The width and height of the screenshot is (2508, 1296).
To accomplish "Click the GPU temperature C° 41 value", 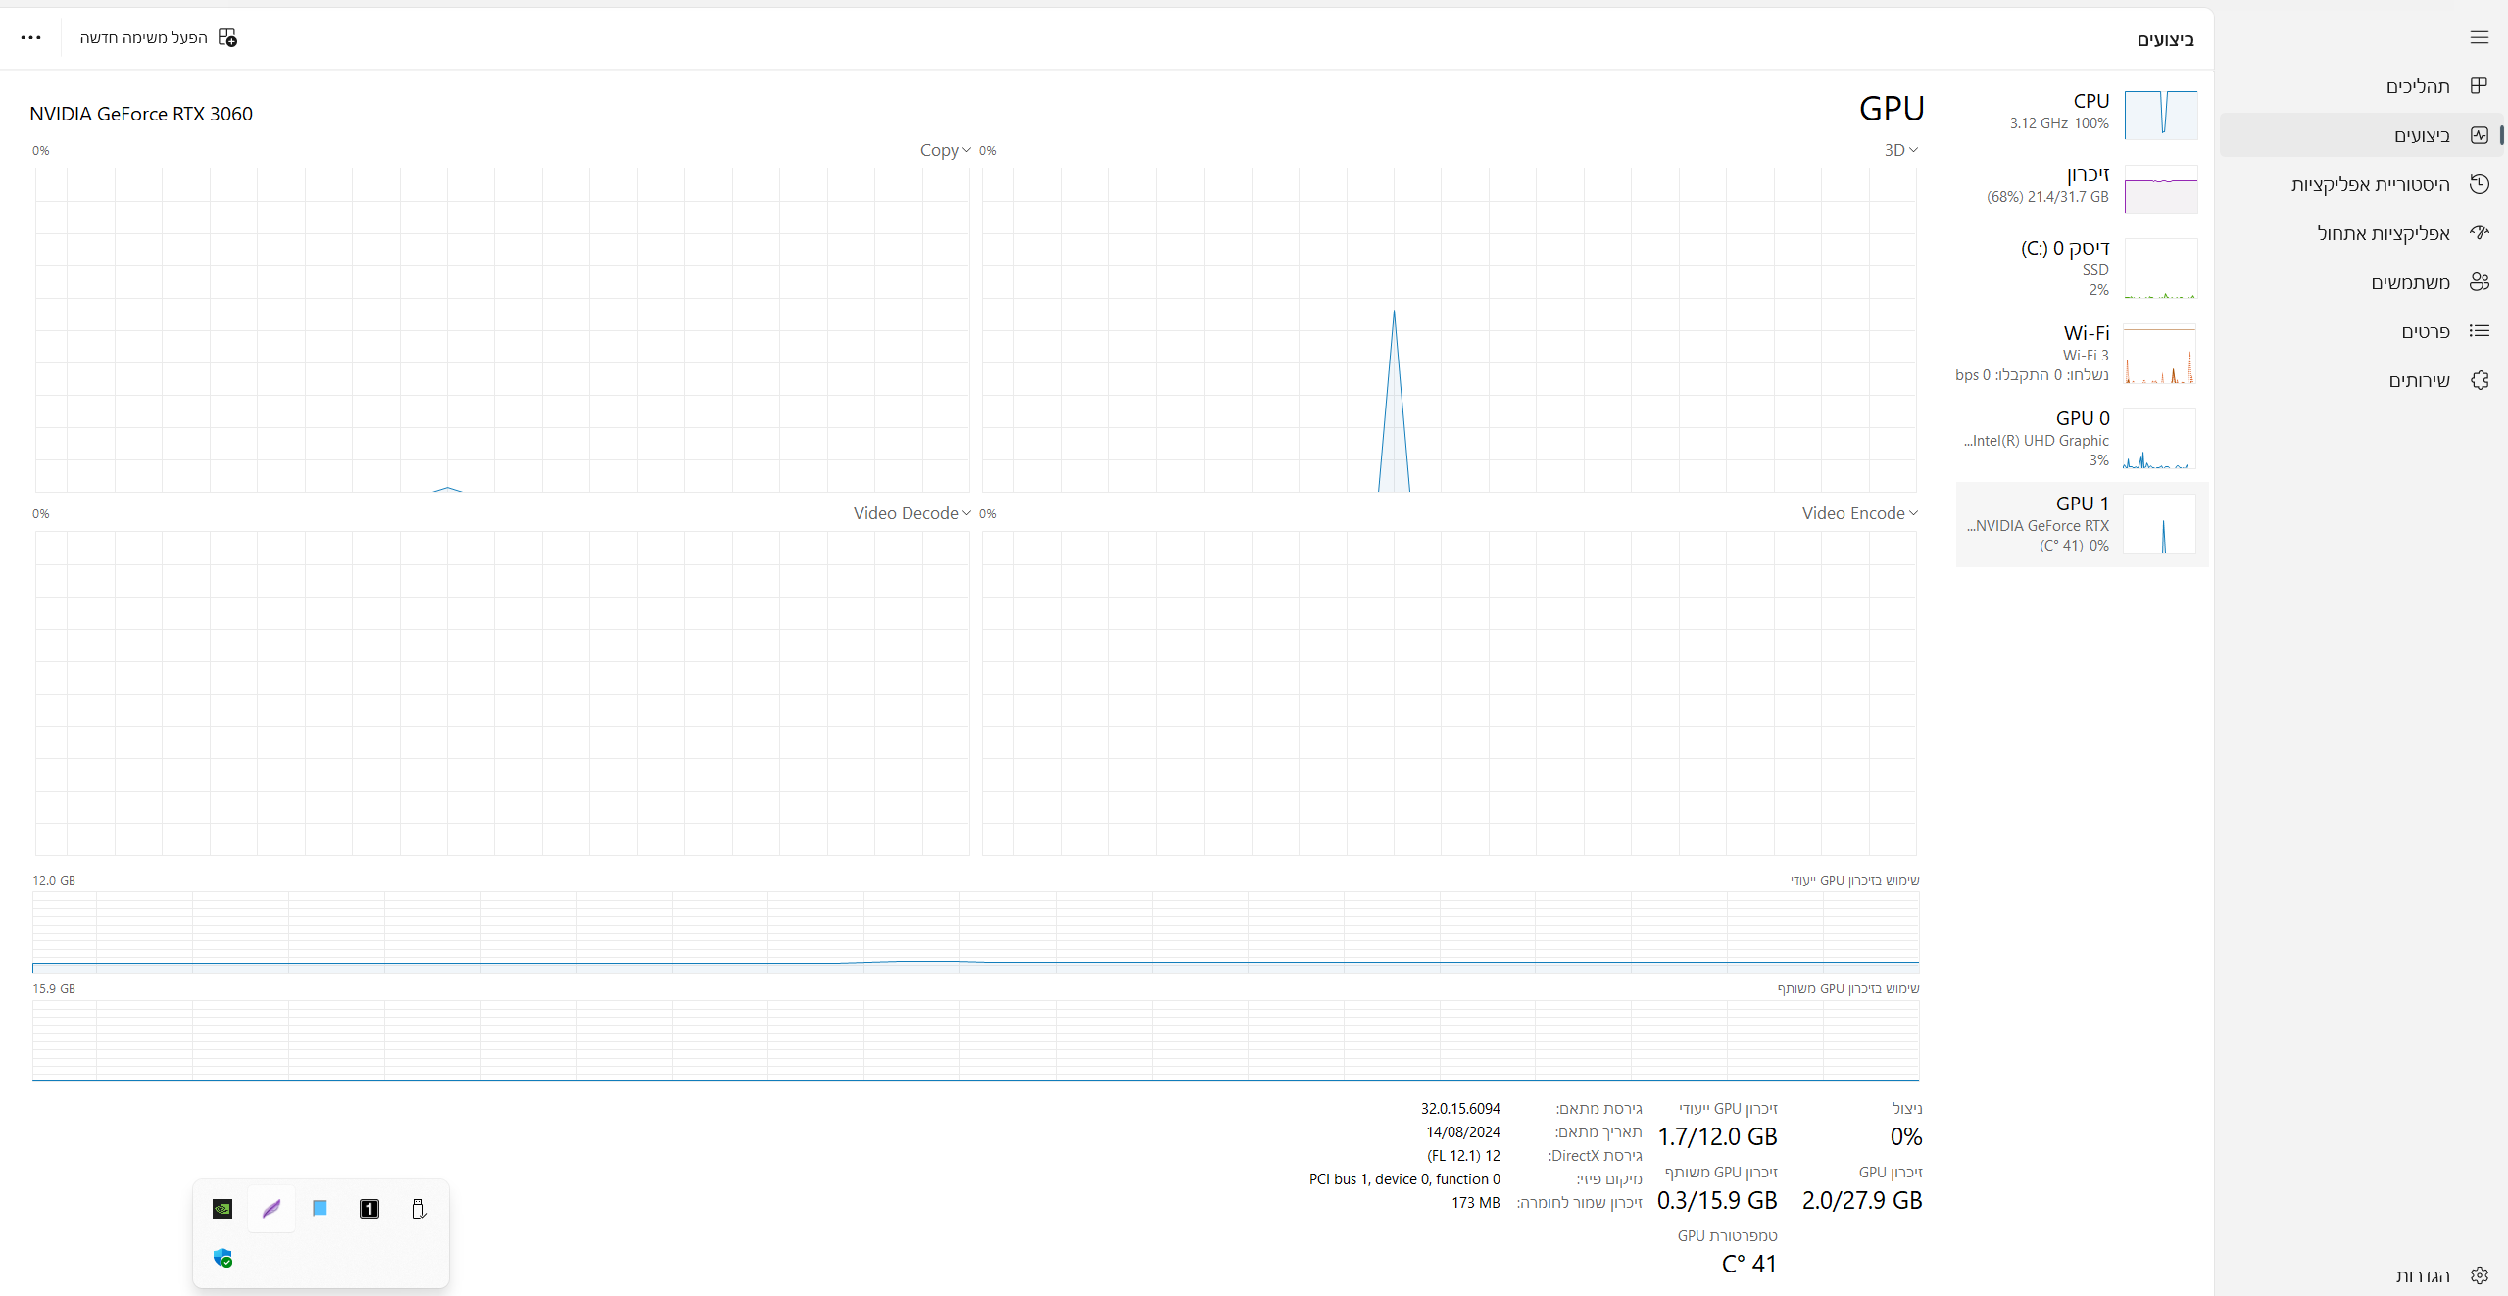I will coord(1749,1265).
